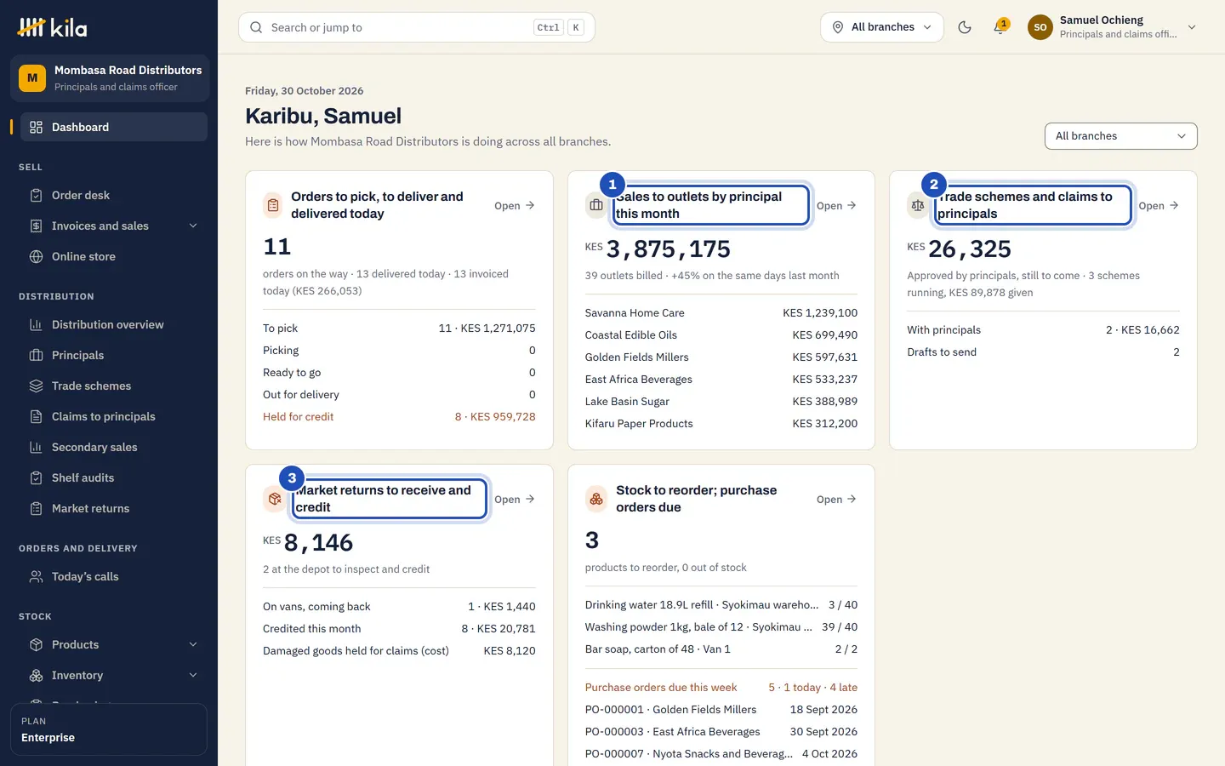Open Stock to reorder card
This screenshot has width=1225, height=766.
click(x=836, y=499)
